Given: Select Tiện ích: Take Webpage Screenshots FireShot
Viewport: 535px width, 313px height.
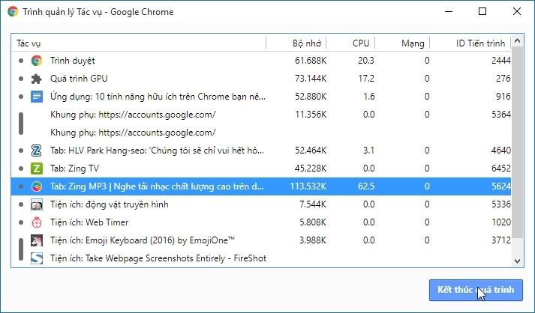Looking at the screenshot, I should tap(261, 258).
